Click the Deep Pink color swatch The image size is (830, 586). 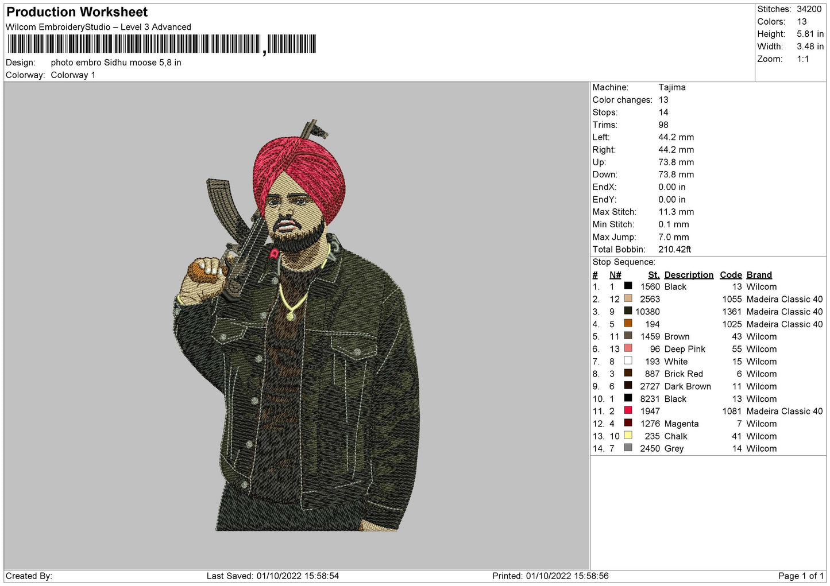point(628,348)
